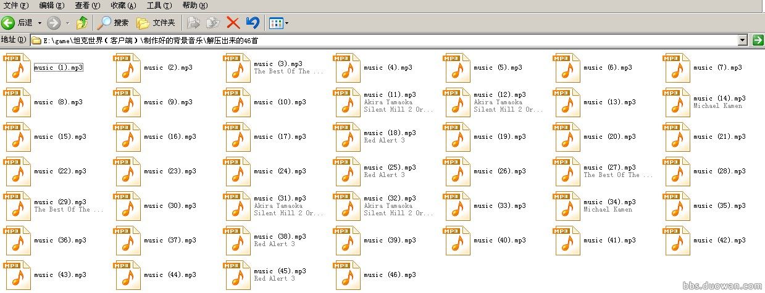Expand the address bar dropdown arrow

pyautogui.click(x=743, y=40)
